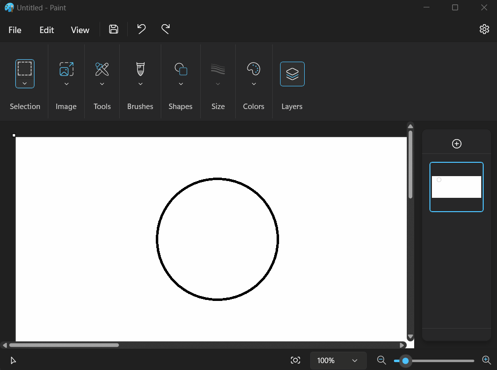Click the Redo icon
Viewport: 497px width, 370px height.
(x=165, y=29)
